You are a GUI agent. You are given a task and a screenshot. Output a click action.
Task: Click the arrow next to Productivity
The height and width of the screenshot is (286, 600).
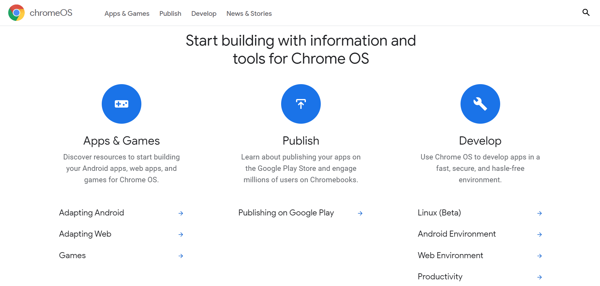[539, 277]
